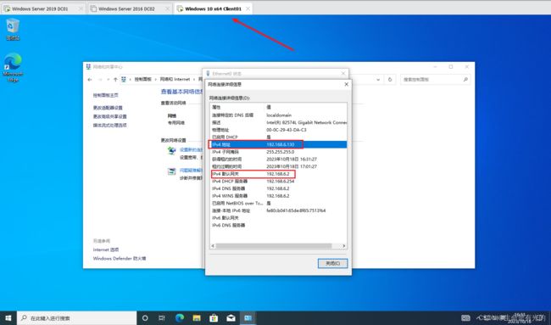Viewport: 551px width, 325px height.
Task: Open 控制面板主页 link
Action: click(105, 95)
